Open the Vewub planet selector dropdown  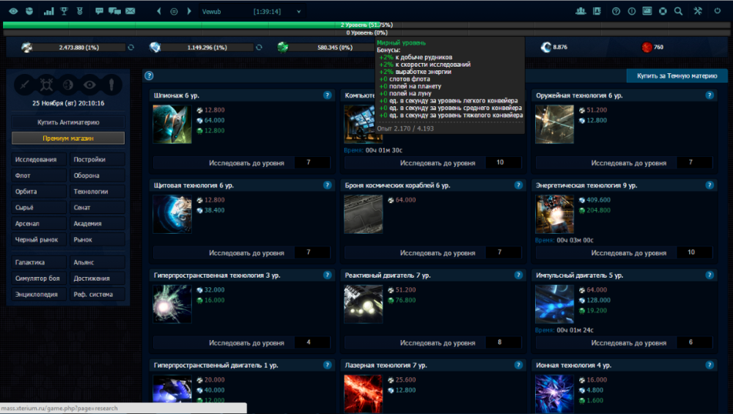252,12
